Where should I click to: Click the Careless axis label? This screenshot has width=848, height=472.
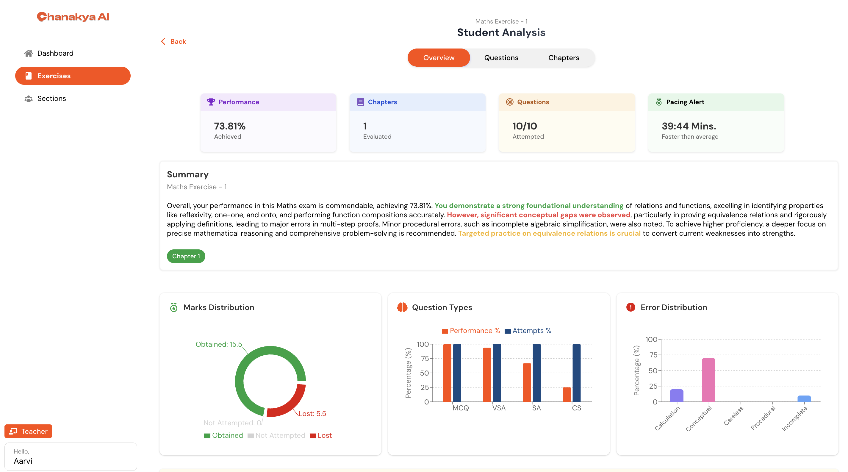(733, 416)
